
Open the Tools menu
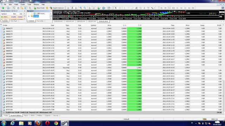pyautogui.click(x=29, y=5)
